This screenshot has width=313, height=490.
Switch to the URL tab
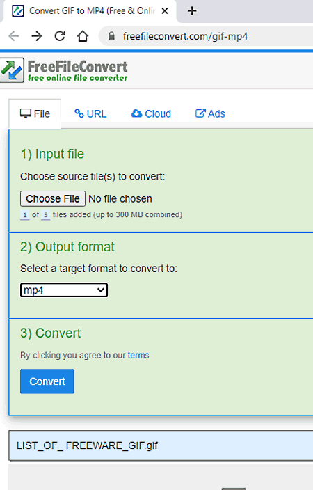point(90,113)
